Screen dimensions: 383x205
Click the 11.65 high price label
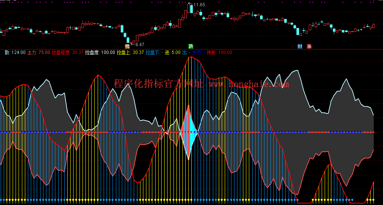pyautogui.click(x=199, y=5)
